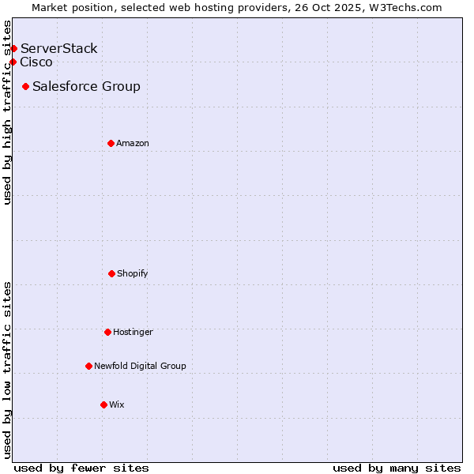
Task: Click the Amazon red data point
Action: tap(111, 143)
